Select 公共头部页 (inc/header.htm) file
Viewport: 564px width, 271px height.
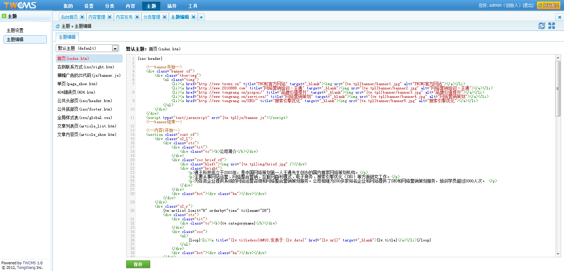(85, 101)
